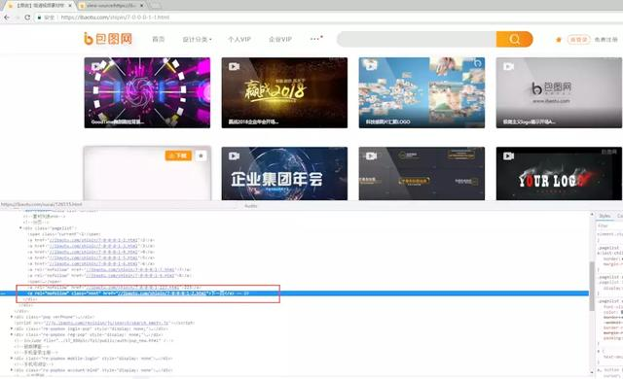Screen dimensions: 623x379
Task: Open the purple neon tunnel video thumbnail
Action: tap(147, 92)
